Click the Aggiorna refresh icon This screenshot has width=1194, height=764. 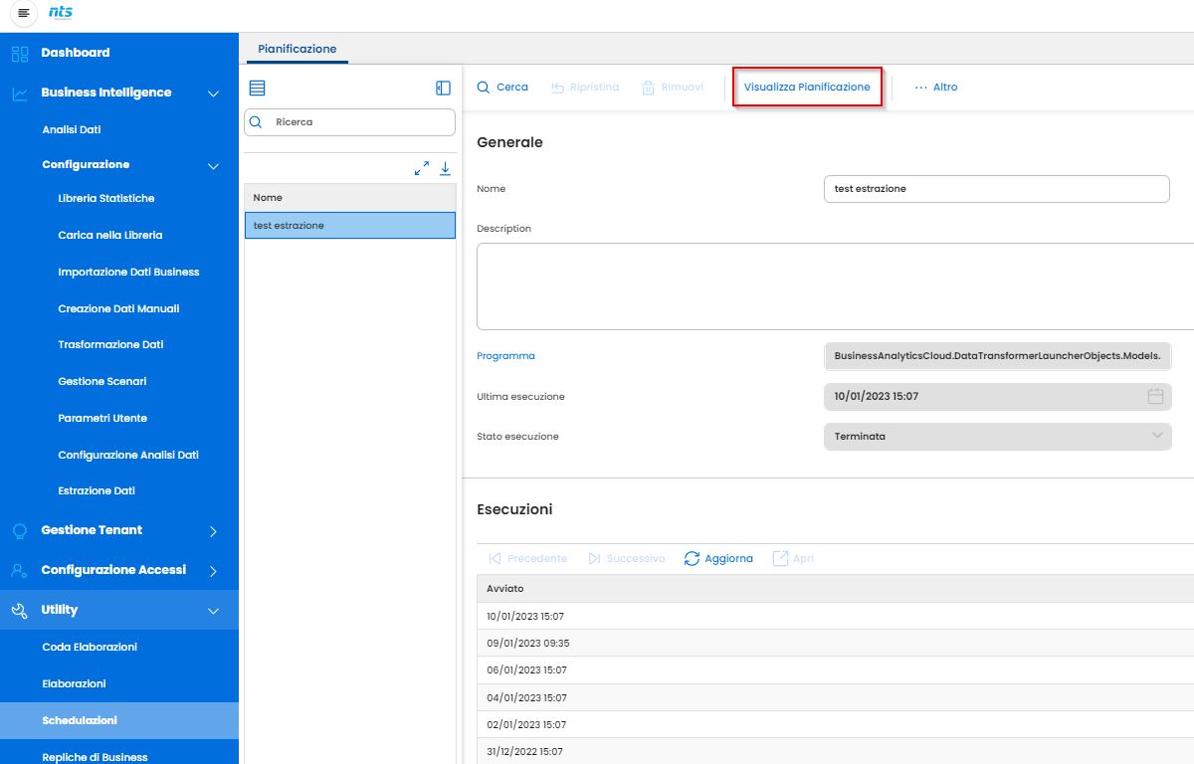pos(692,559)
